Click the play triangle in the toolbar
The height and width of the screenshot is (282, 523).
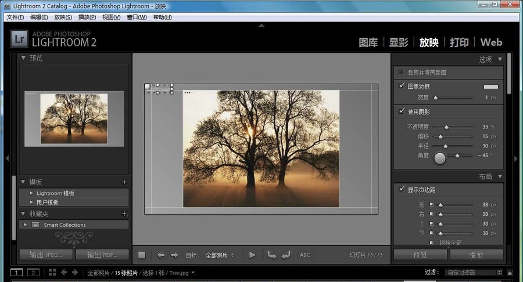click(x=252, y=255)
